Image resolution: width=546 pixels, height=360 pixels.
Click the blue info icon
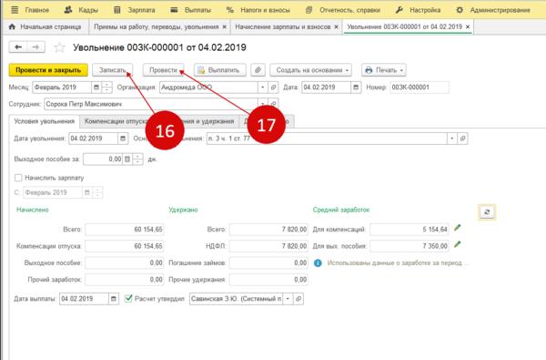coord(318,263)
